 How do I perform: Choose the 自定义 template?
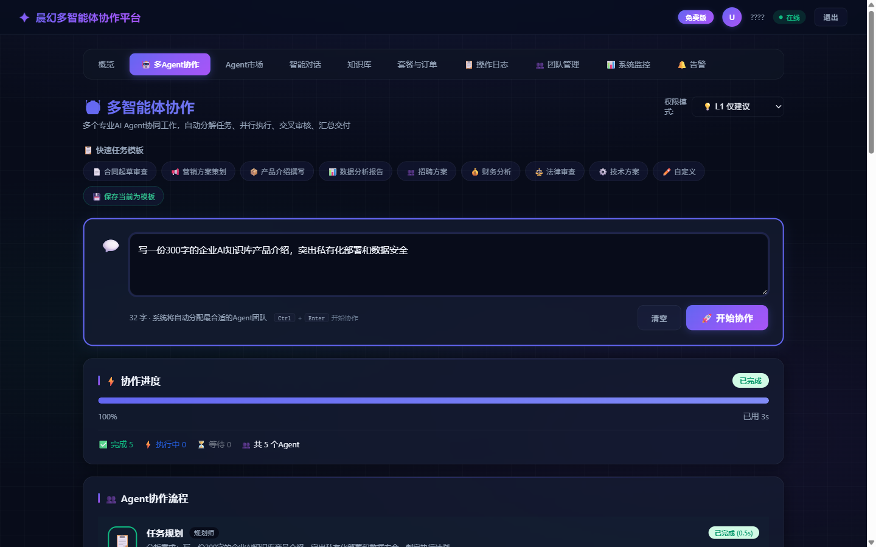[679, 171]
